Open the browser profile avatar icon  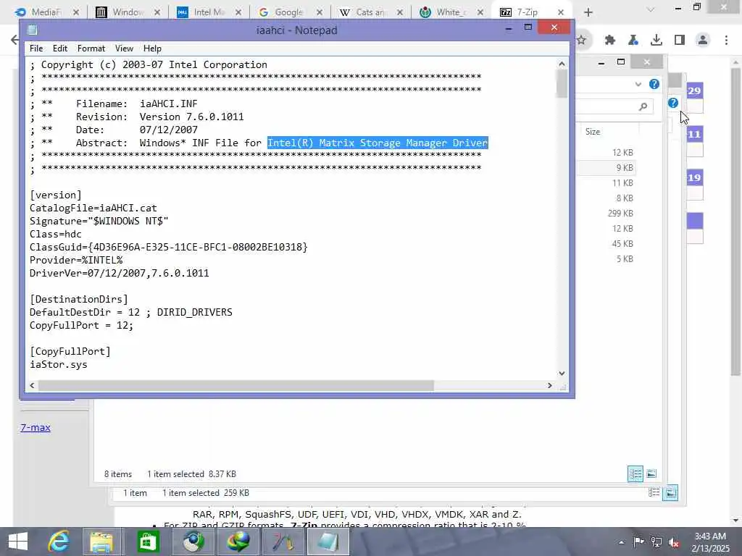703,41
